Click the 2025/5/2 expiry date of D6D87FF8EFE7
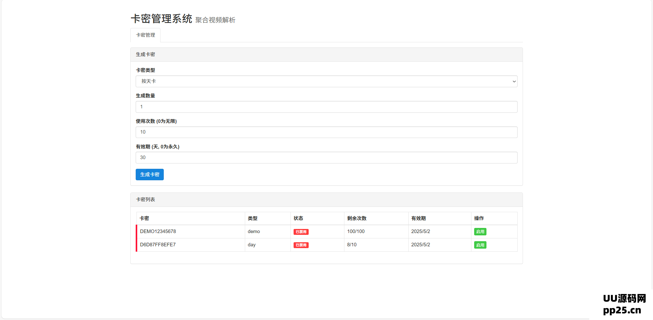 click(x=421, y=245)
